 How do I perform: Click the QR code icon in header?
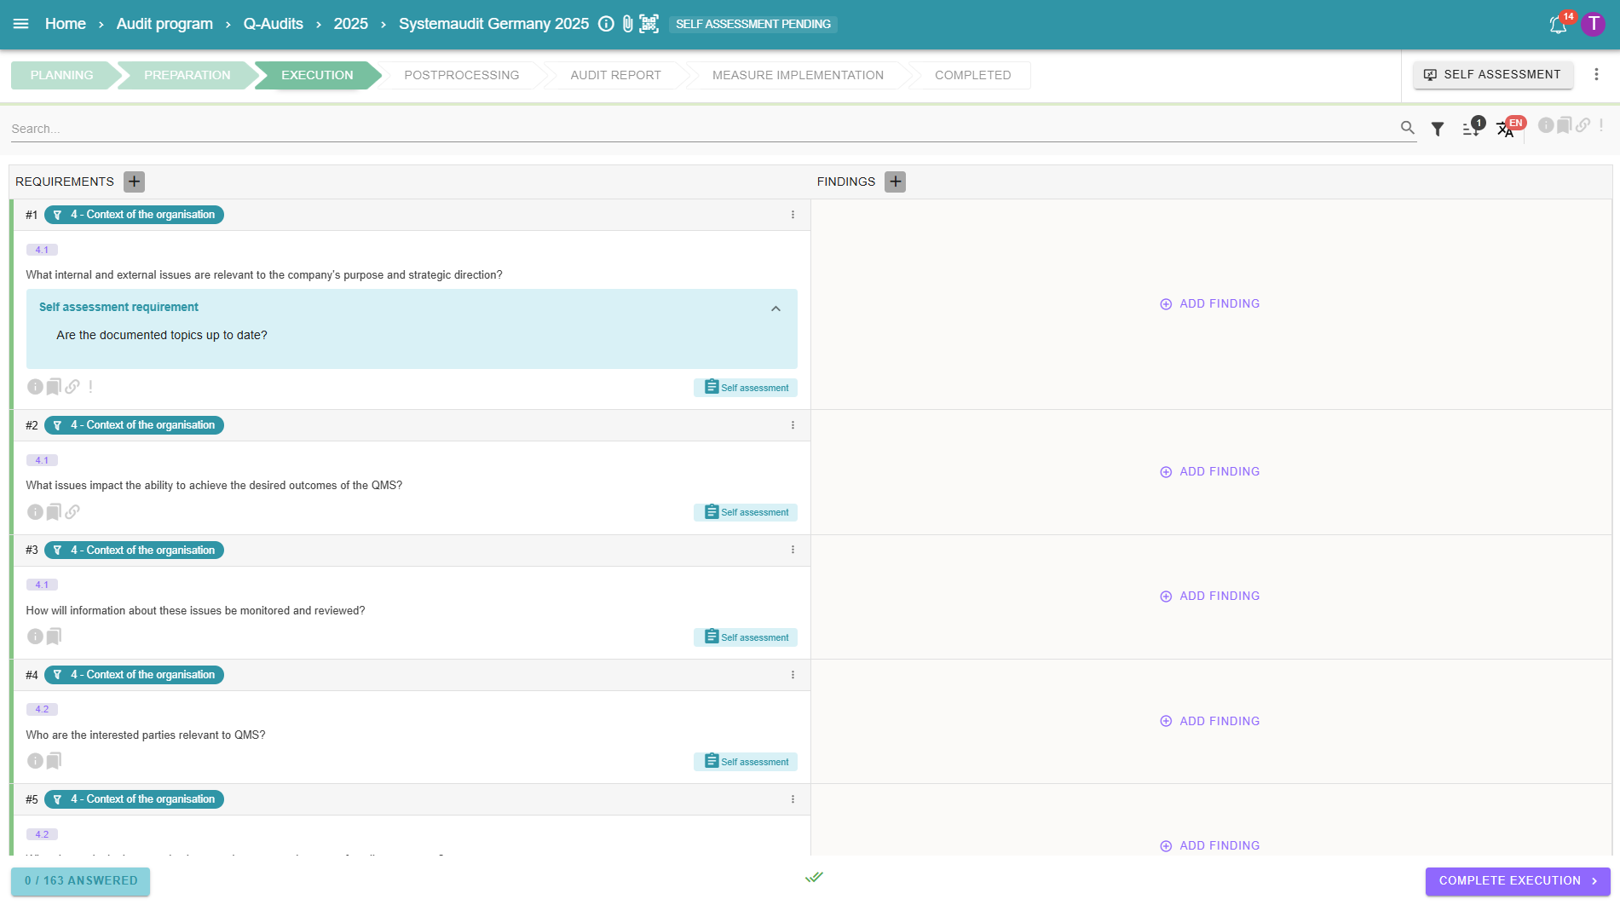(649, 24)
